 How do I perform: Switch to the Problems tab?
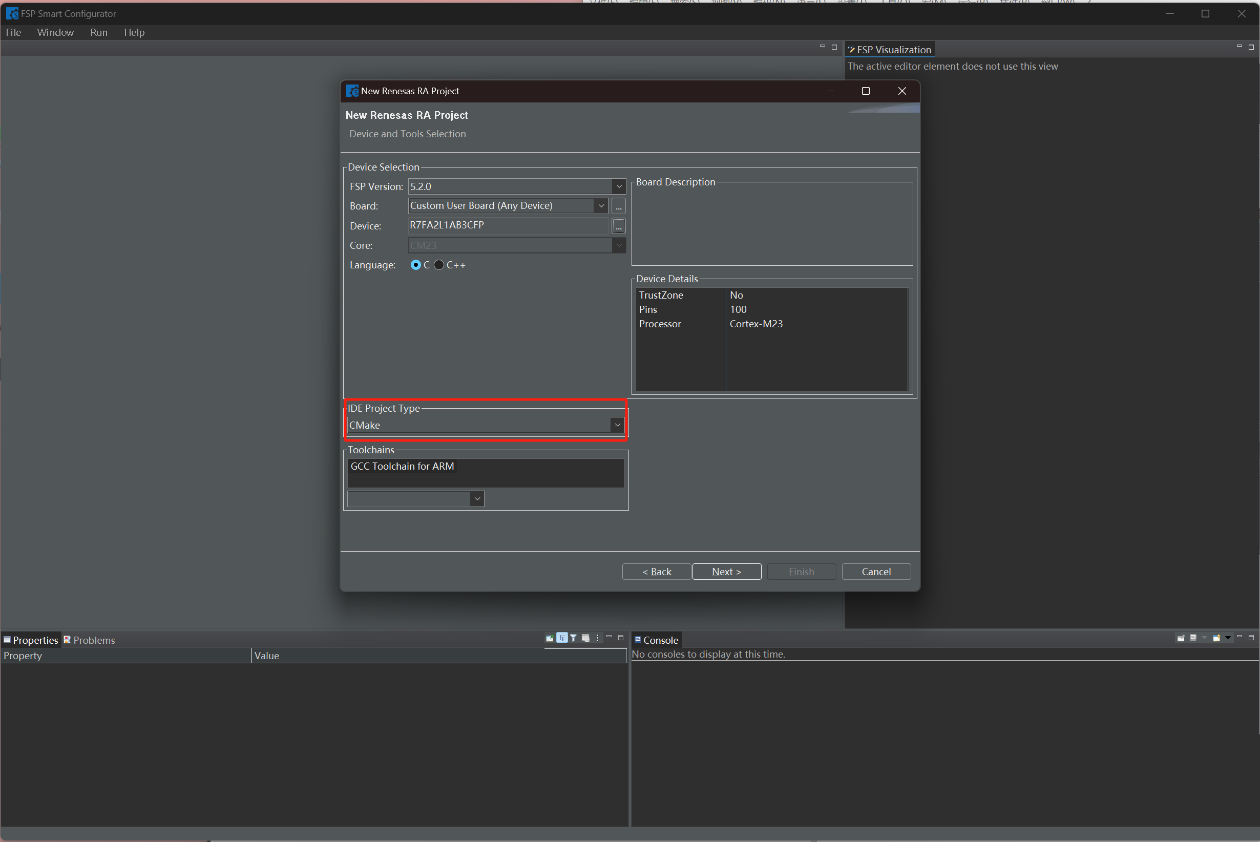click(89, 640)
